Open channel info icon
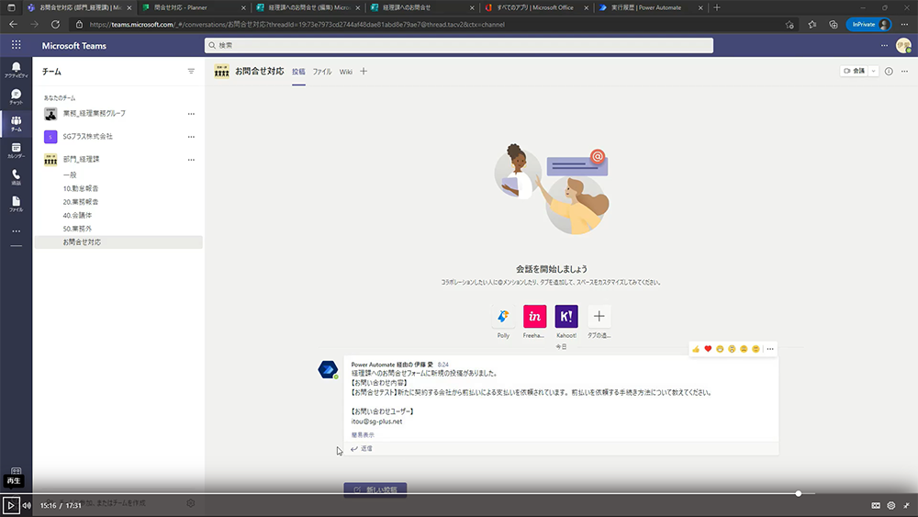The width and height of the screenshot is (918, 517). (889, 71)
